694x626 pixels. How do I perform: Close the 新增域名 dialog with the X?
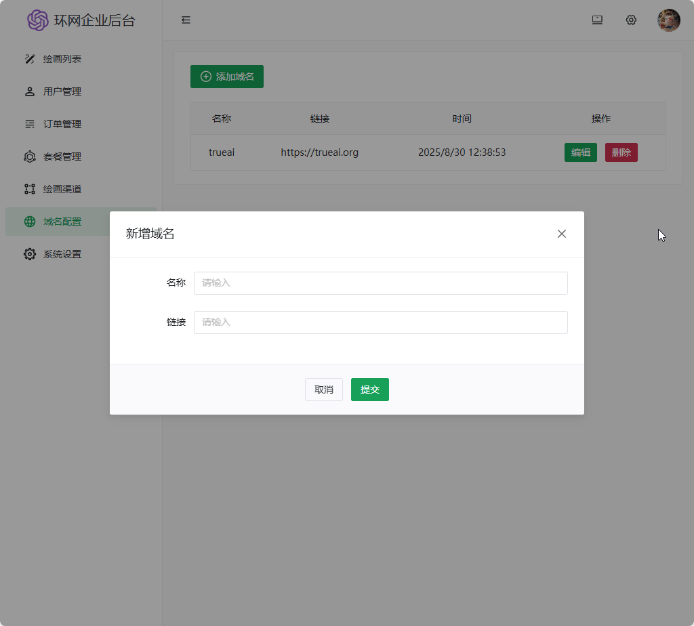point(561,234)
